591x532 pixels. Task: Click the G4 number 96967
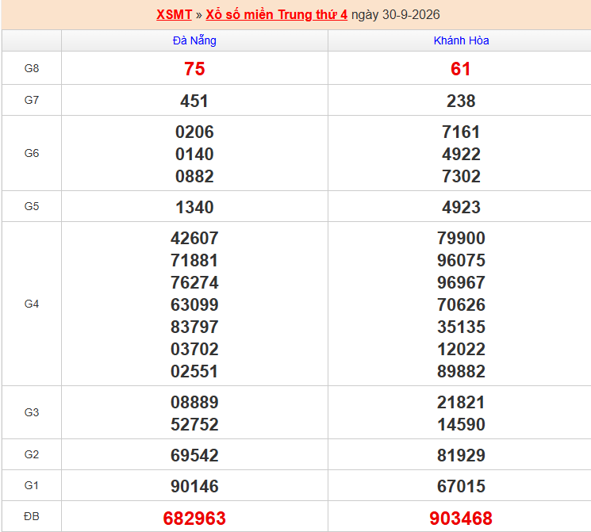coord(461,282)
